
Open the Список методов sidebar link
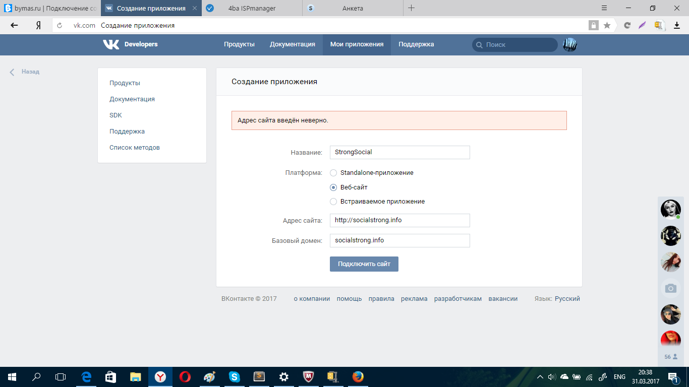[x=135, y=148]
